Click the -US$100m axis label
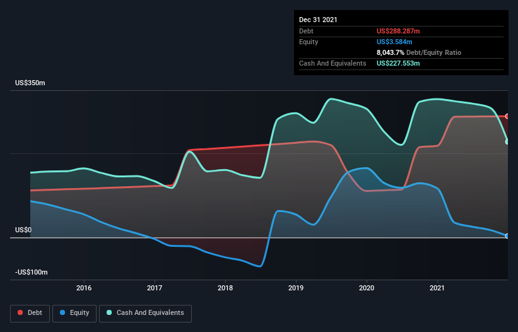Viewport: 518px width, 332px height. point(32,272)
